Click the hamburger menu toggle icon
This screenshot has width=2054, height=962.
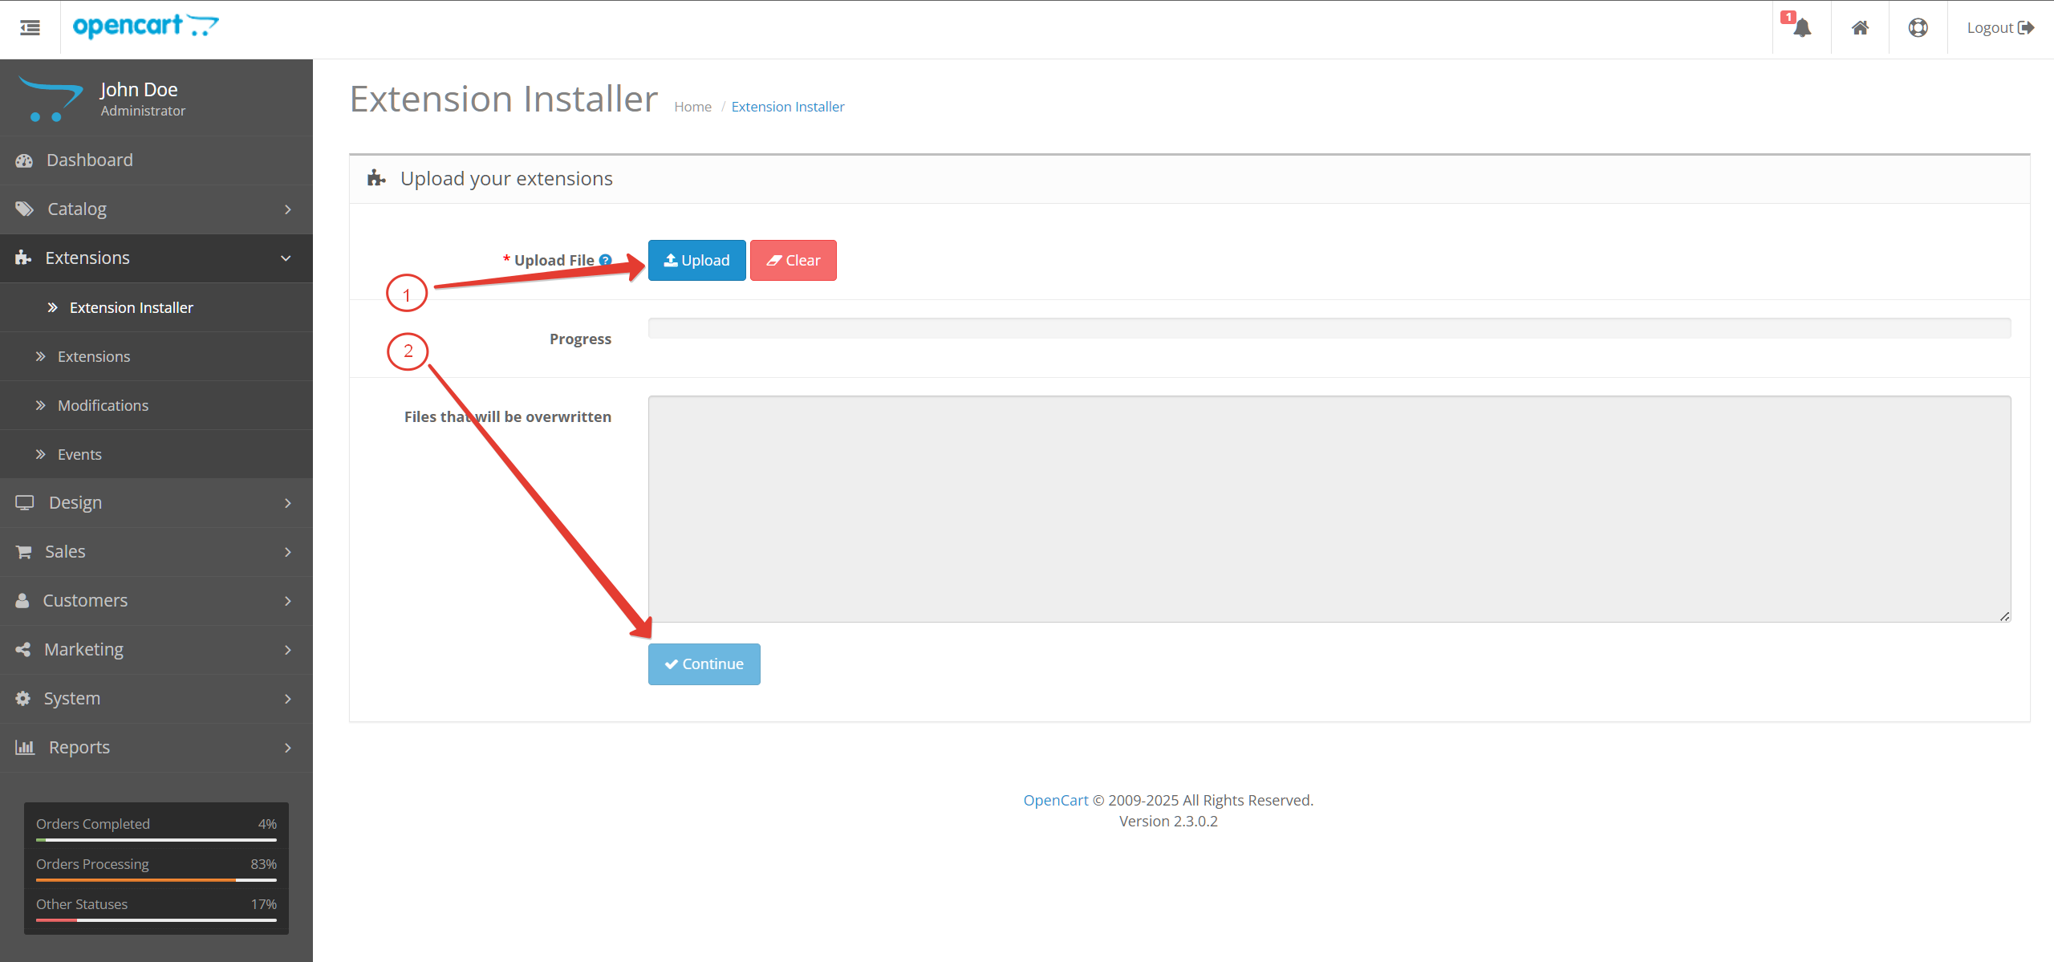coord(30,27)
